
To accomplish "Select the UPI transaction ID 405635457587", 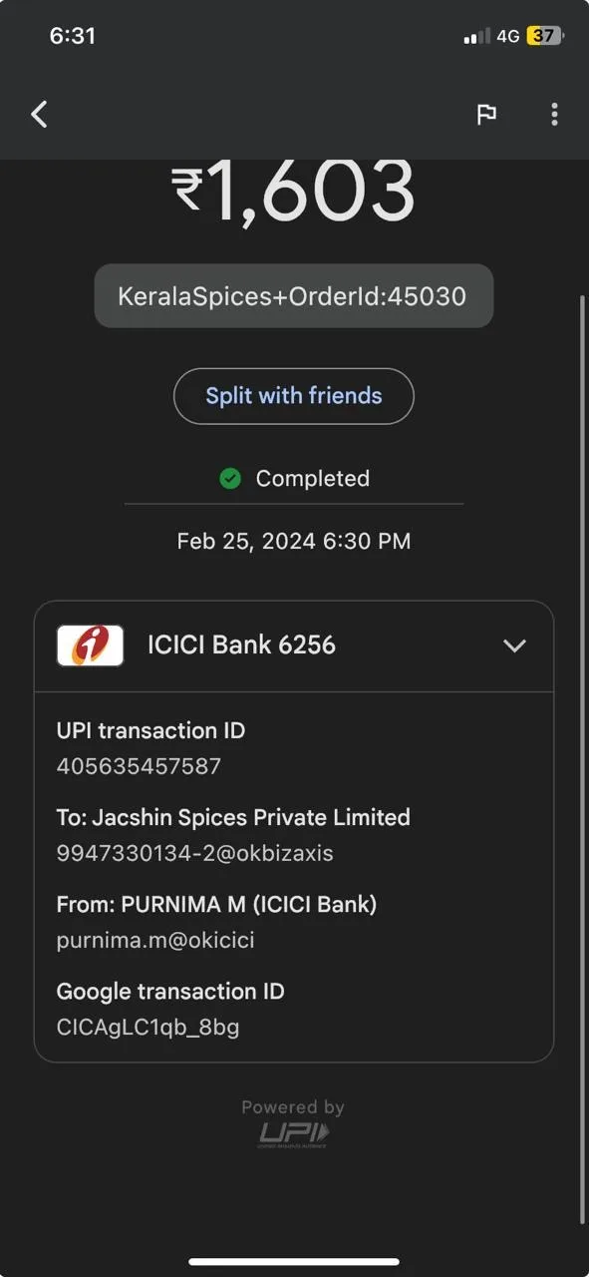I will 140,766.
